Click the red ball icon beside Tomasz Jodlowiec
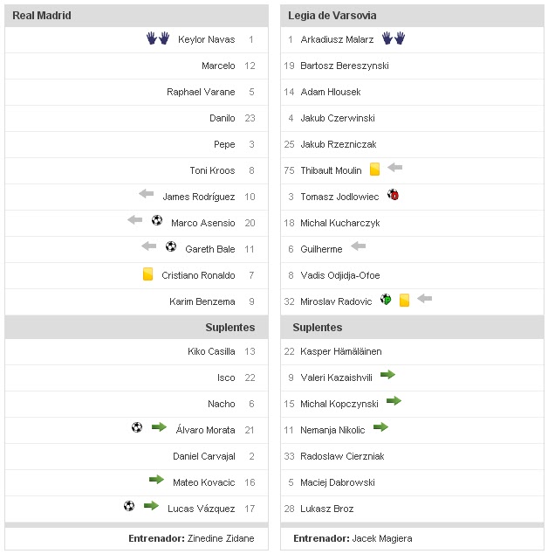The width and height of the screenshot is (548, 554). tap(393, 196)
